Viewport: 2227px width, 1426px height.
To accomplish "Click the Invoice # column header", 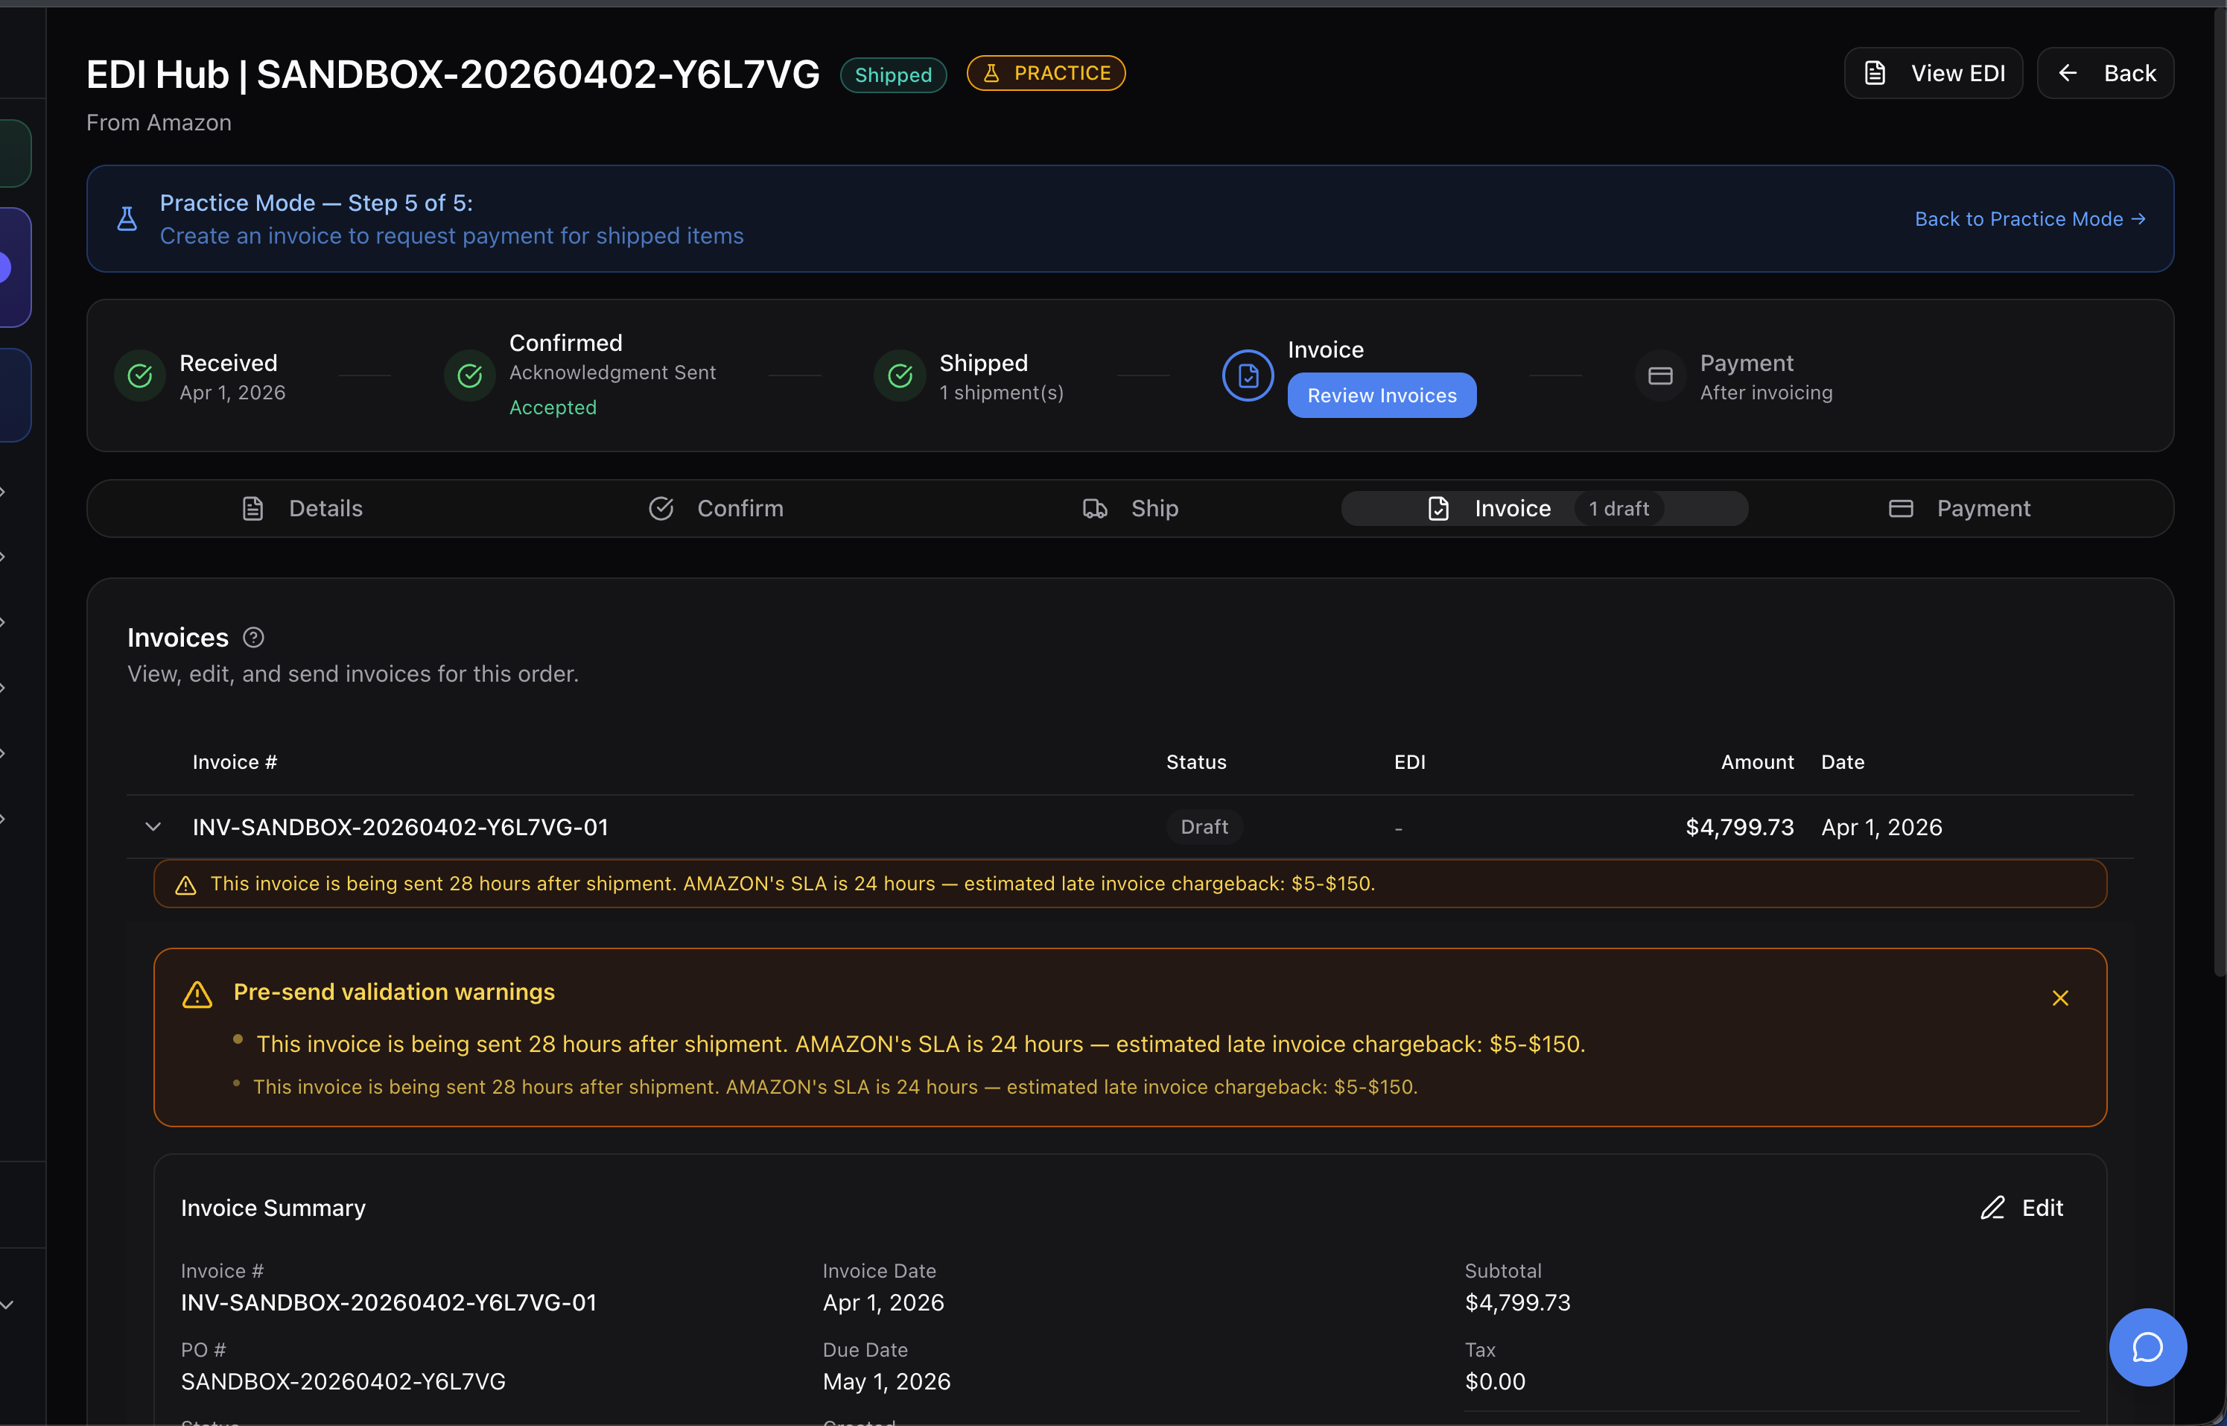I will click(x=234, y=762).
